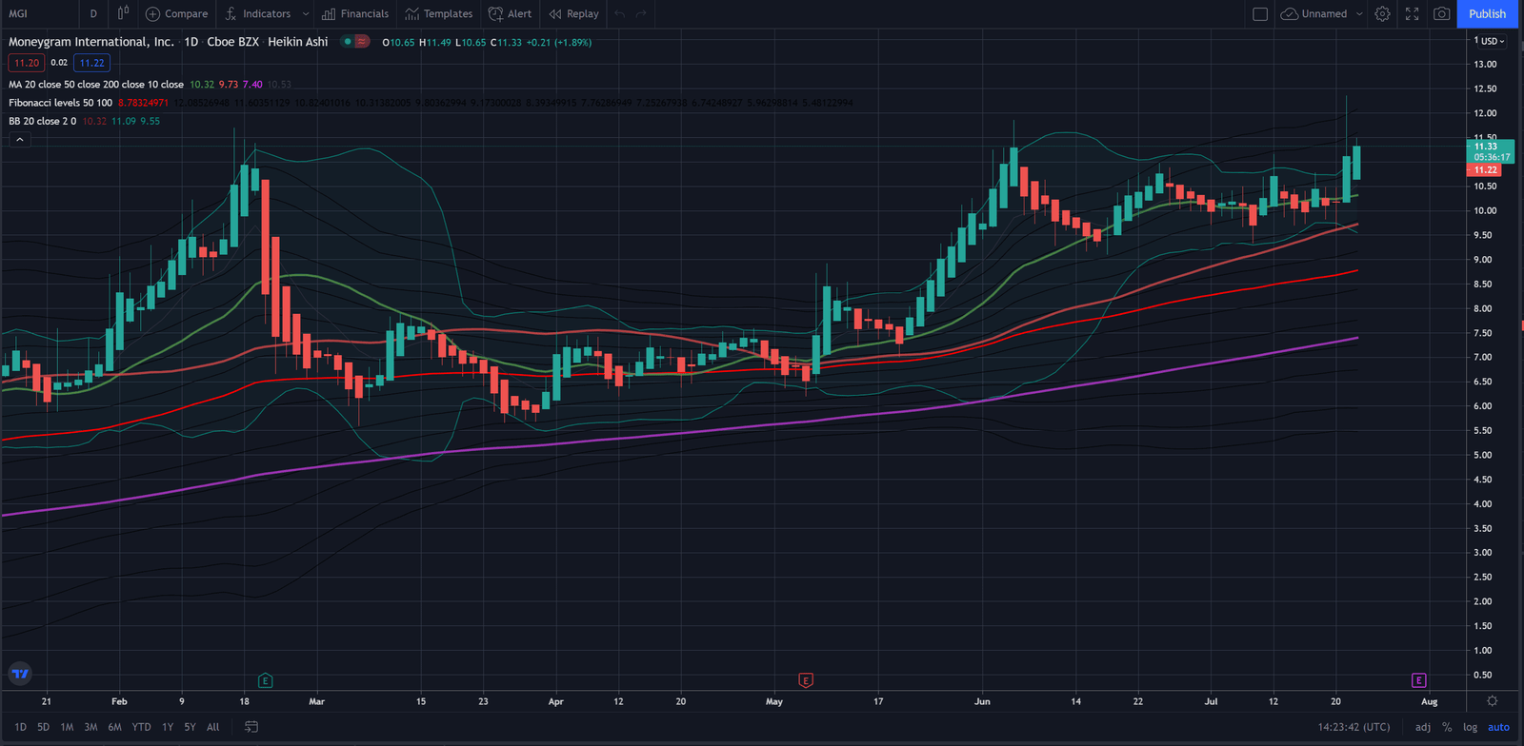This screenshot has height=746, width=1524.
Task: Click the TradingView logo icon
Action: pos(20,674)
